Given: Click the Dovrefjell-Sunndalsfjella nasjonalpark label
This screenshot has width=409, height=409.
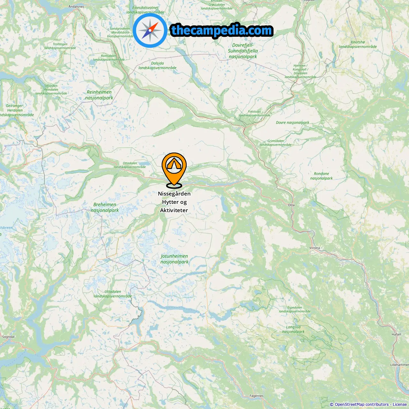Looking at the screenshot, I should tap(243, 51).
